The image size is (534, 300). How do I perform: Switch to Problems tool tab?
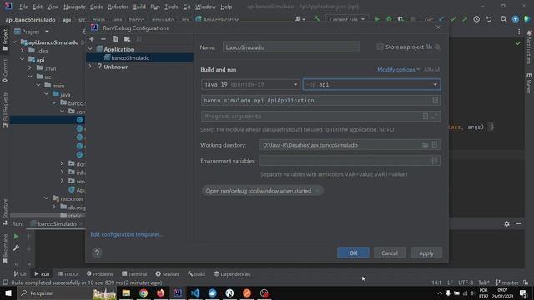pyautogui.click(x=99, y=274)
